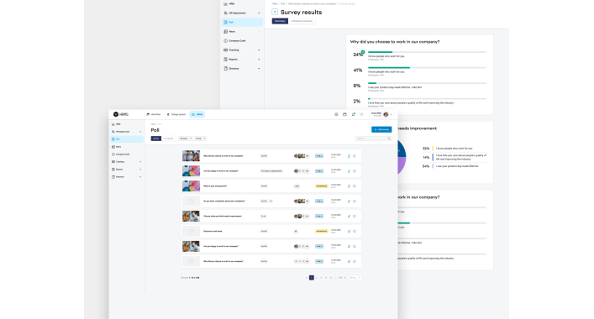Expand Reports in the Poll window sidebar

click(x=140, y=170)
